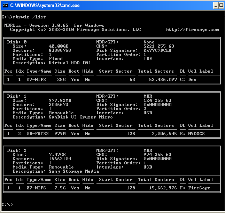Screen dimensions: 225x213
Task: Click the Firesage Solutions copyright text
Action: [x=75, y=30]
